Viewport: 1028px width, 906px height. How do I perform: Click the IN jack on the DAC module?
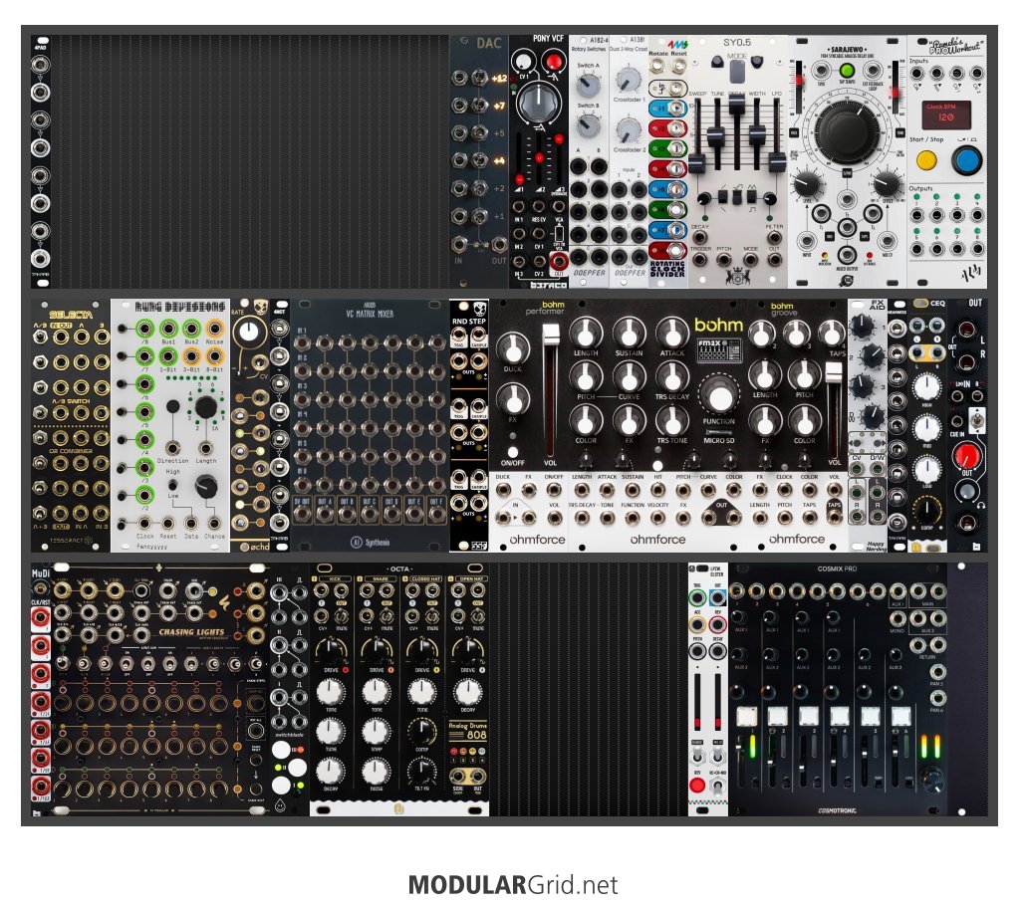(x=459, y=244)
